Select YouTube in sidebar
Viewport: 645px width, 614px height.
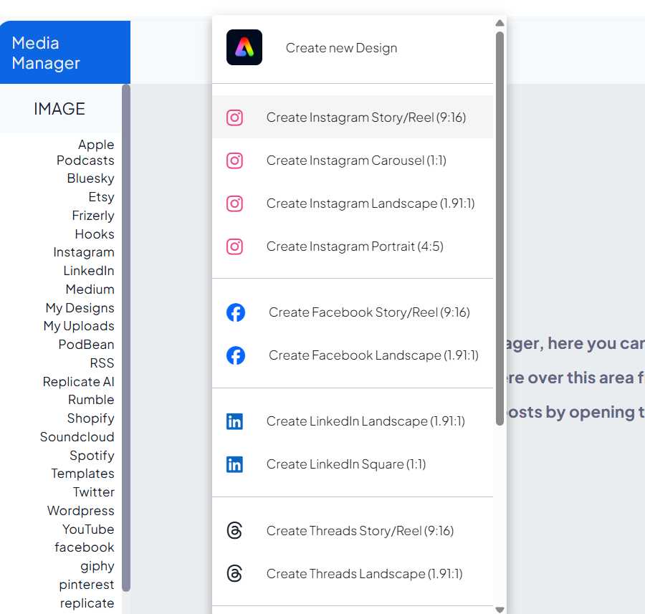click(x=88, y=529)
